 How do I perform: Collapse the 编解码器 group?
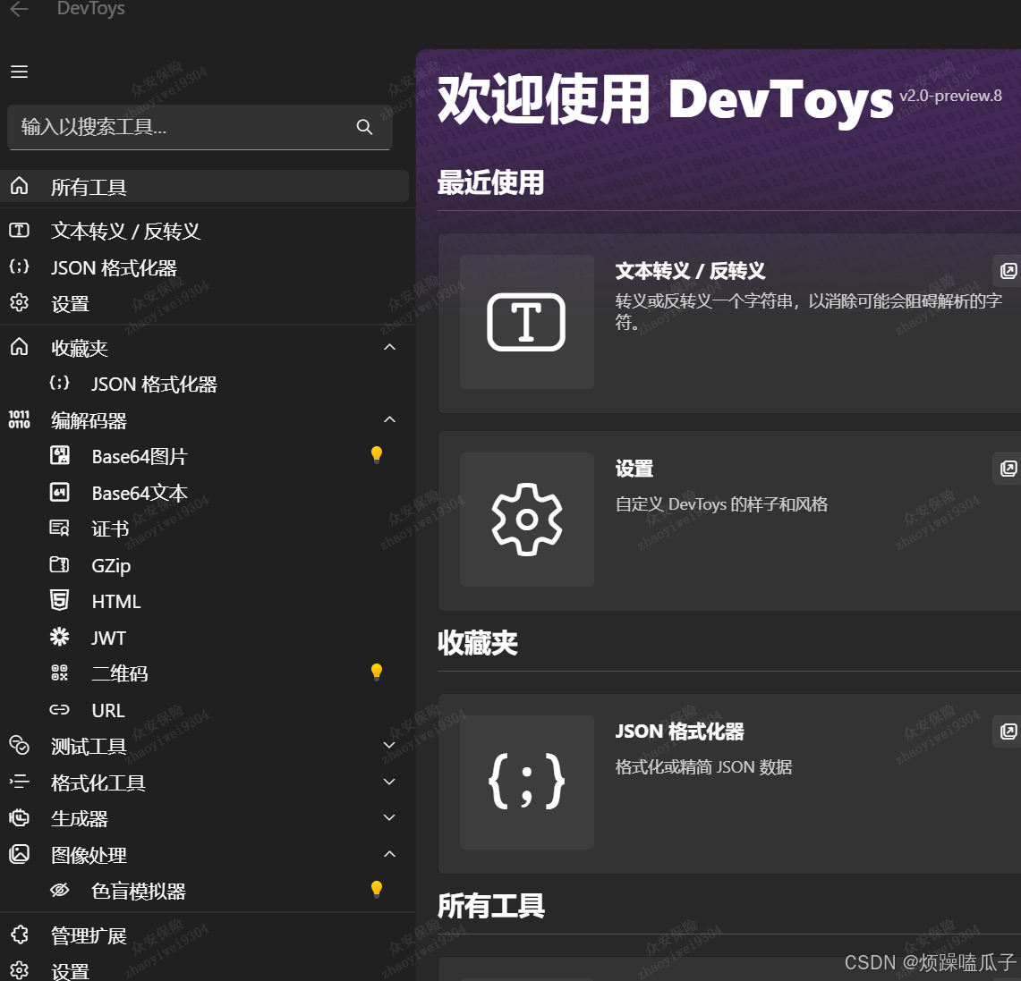[389, 419]
